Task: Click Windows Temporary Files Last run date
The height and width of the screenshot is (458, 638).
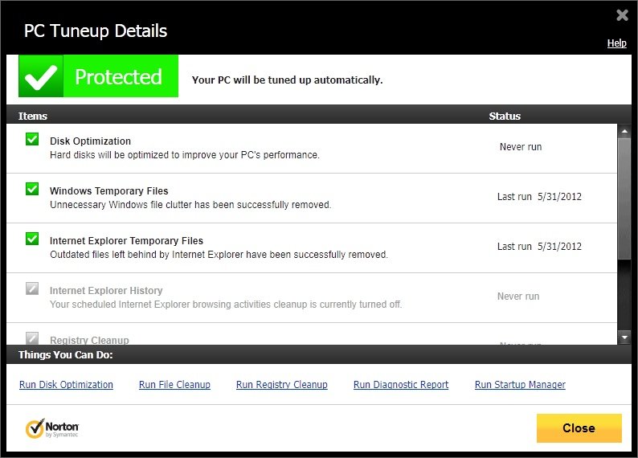Action: [x=539, y=197]
